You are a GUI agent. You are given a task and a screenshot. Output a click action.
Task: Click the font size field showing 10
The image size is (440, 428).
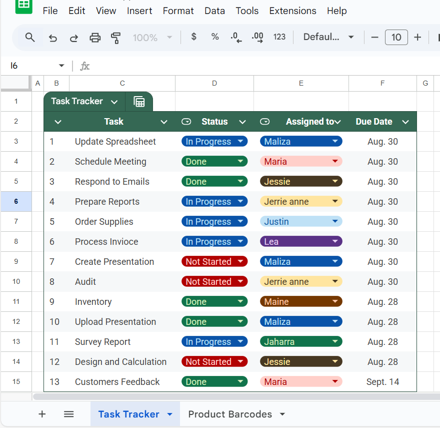[x=396, y=37]
